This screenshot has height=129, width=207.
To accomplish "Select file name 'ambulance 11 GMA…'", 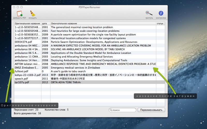I will (27, 57).
